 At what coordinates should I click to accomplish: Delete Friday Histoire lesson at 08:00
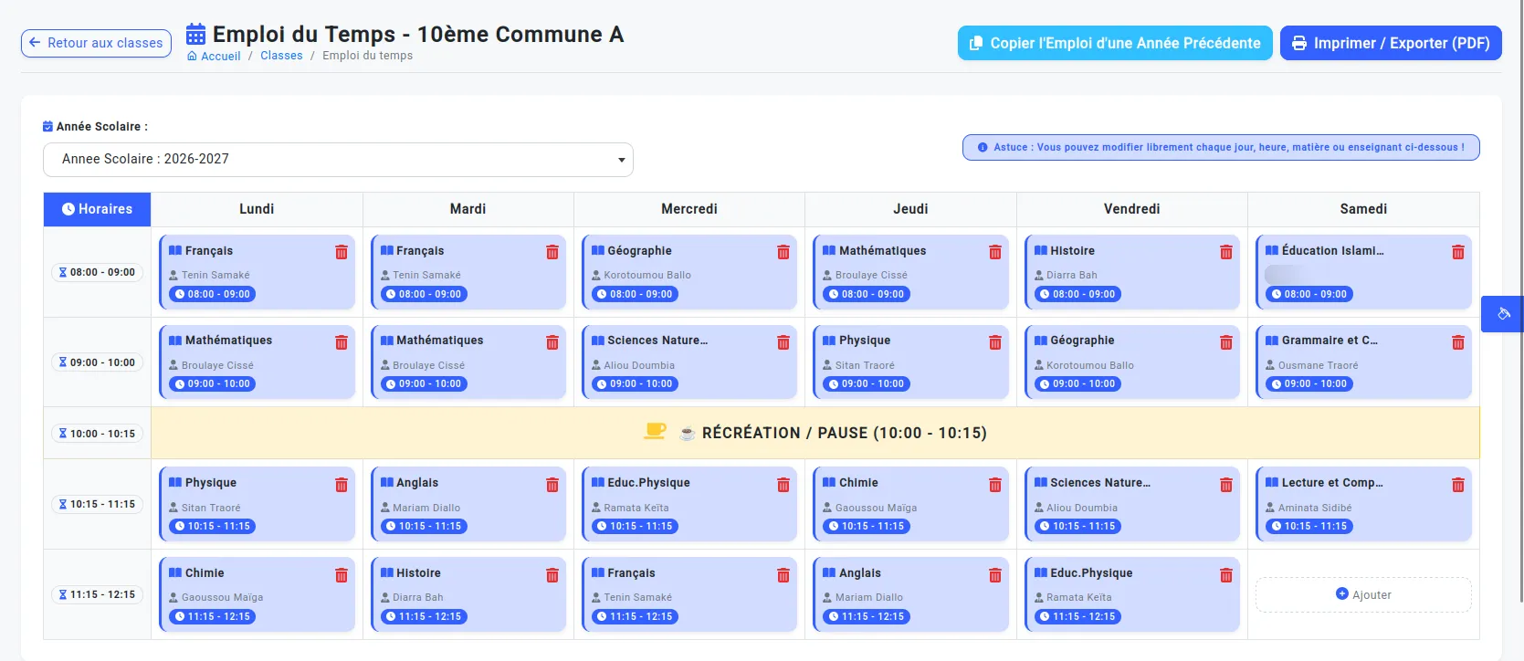(x=1226, y=252)
